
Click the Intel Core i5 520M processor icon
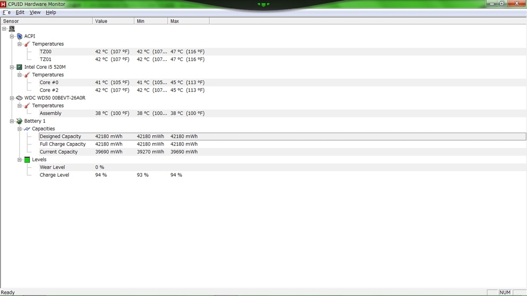[20, 67]
